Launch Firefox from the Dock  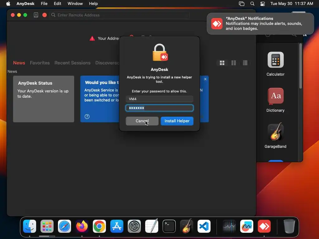pyautogui.click(x=82, y=226)
